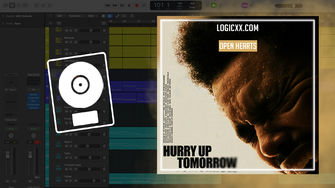Screen dimensions: 335x188
Task: Expand the Track: Bass disclosure
Action: tap(3, 23)
